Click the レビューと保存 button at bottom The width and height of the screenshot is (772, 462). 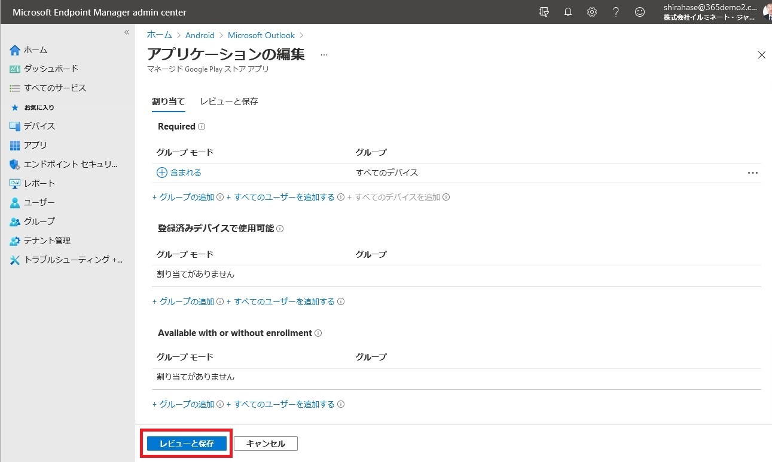point(187,443)
